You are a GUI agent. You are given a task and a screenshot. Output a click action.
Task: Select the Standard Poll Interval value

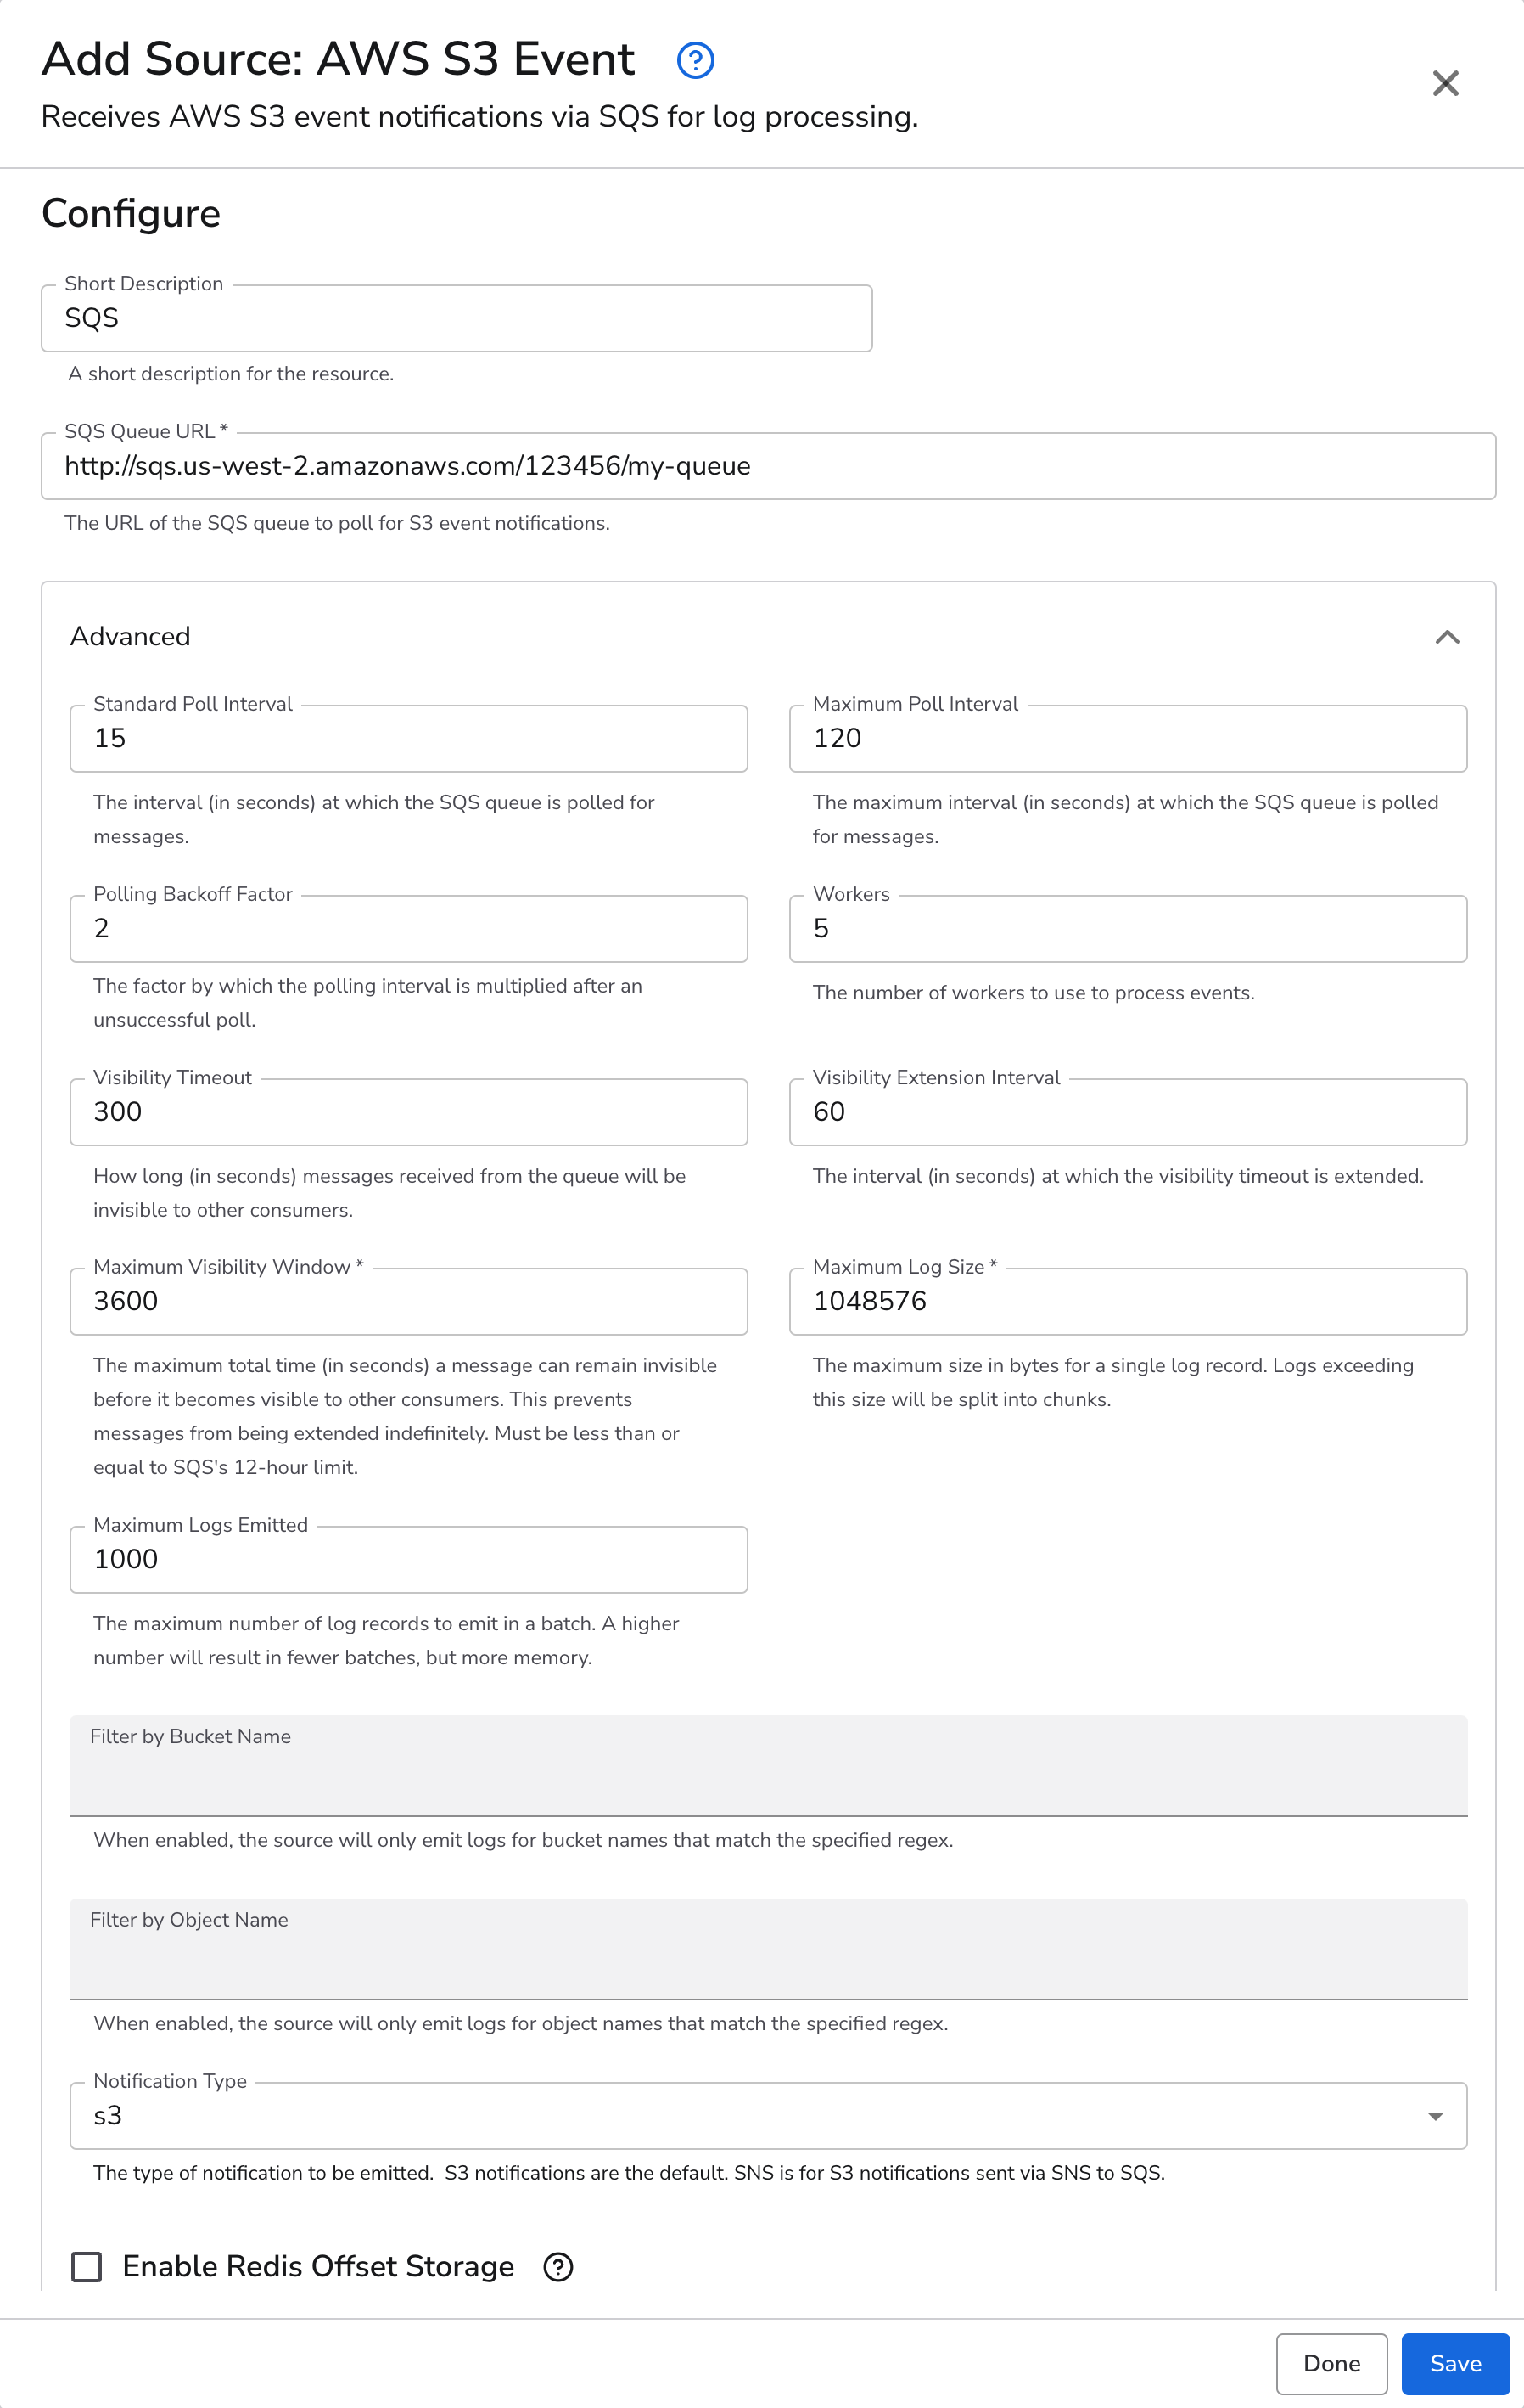click(x=408, y=738)
